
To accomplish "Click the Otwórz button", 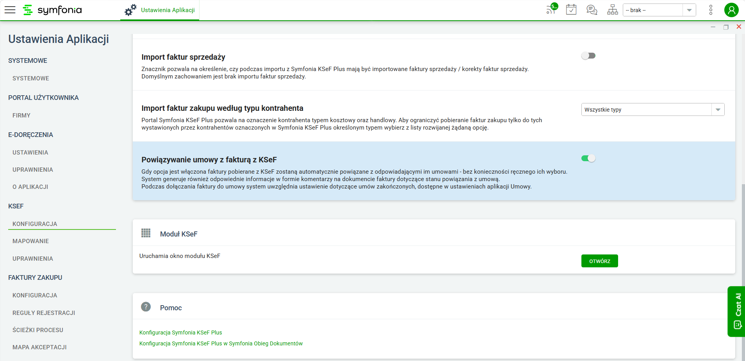I will point(599,261).
